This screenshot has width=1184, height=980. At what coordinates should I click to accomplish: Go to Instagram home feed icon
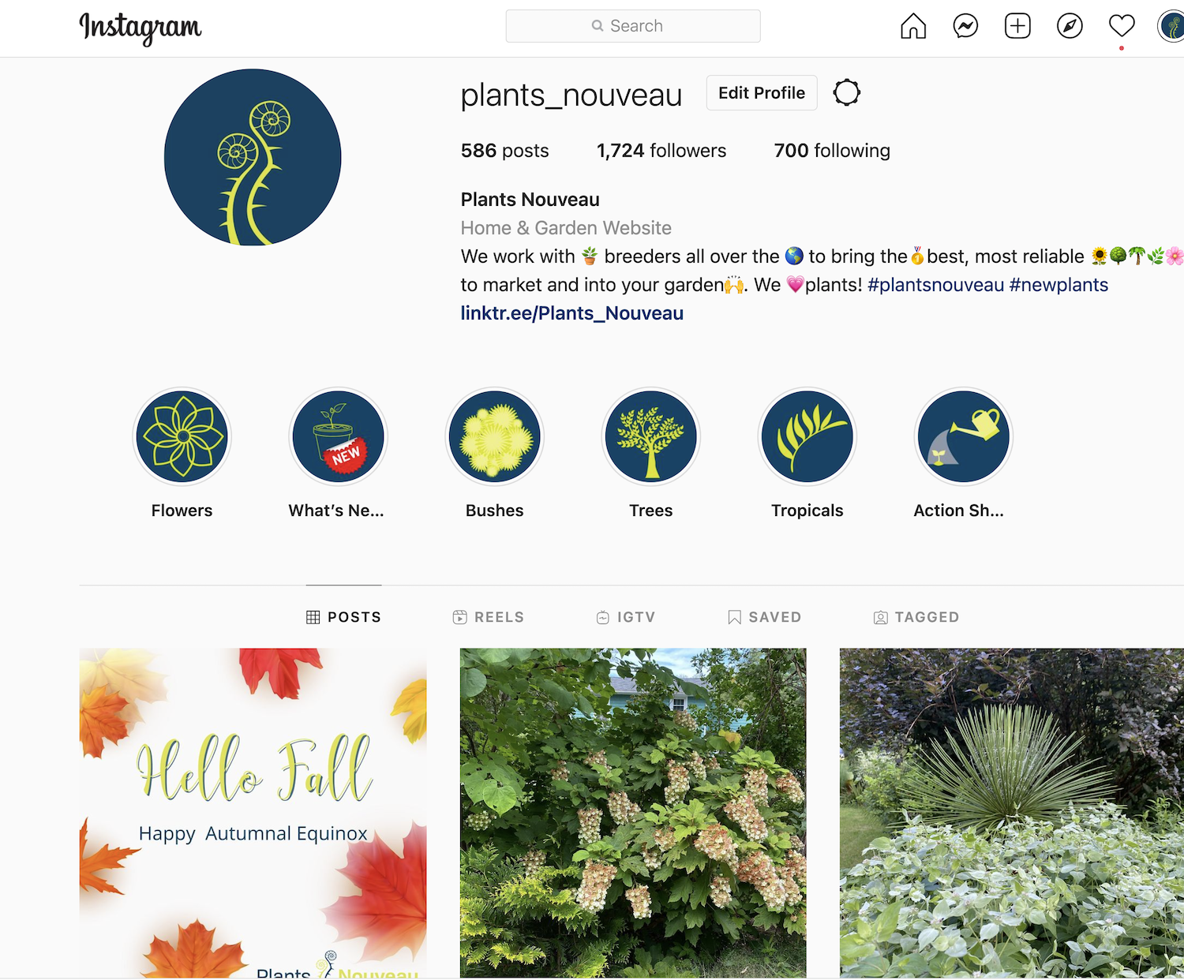[913, 26]
